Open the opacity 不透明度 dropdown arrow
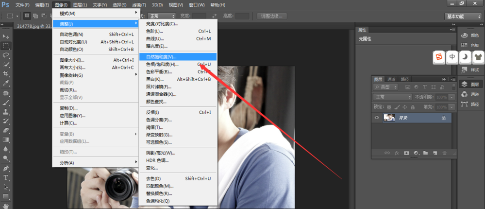The height and width of the screenshot is (209, 485). 452,97
